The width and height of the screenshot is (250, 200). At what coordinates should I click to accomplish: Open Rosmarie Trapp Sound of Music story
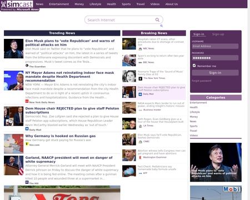click(161, 73)
